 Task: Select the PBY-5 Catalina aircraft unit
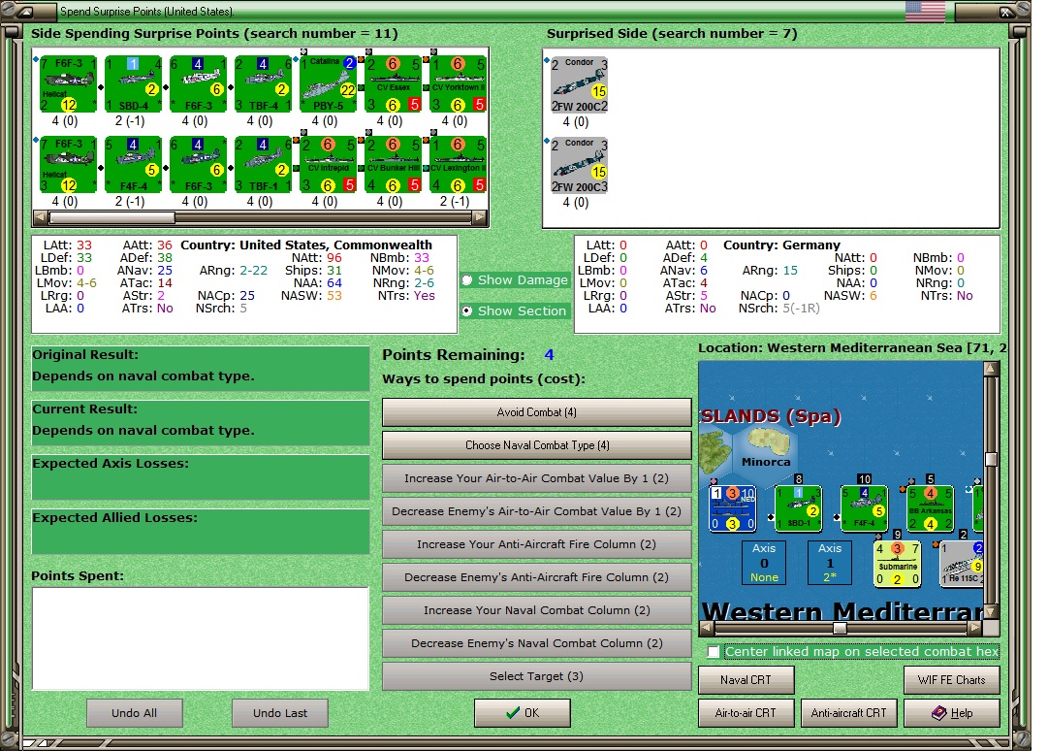point(329,83)
